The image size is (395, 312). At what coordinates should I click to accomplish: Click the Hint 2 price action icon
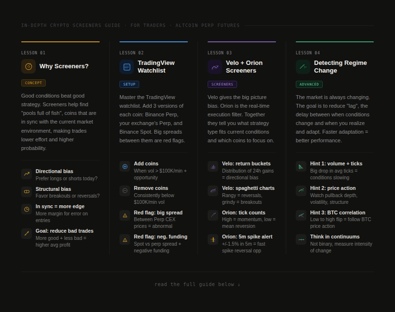(x=301, y=191)
